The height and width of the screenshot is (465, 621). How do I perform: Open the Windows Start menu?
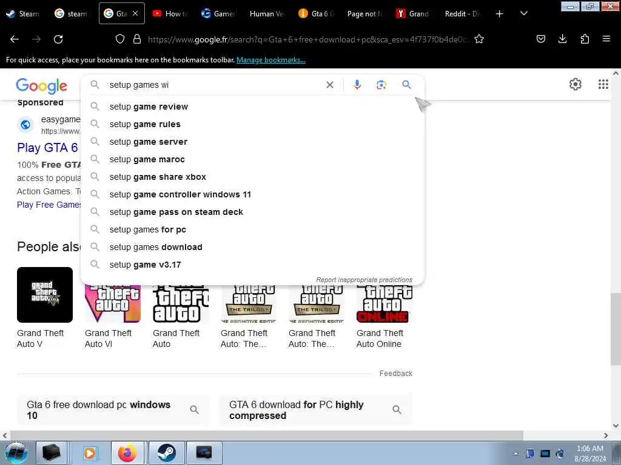click(x=16, y=453)
